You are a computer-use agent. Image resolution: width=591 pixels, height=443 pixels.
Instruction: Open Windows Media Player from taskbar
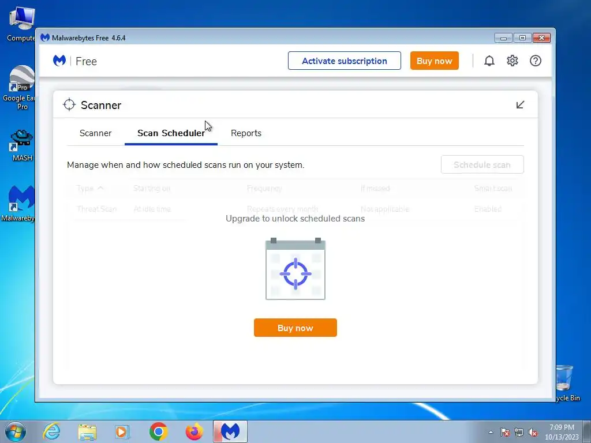122,431
